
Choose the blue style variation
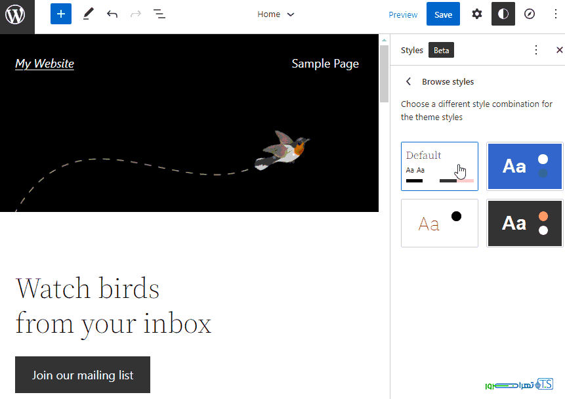pos(524,166)
